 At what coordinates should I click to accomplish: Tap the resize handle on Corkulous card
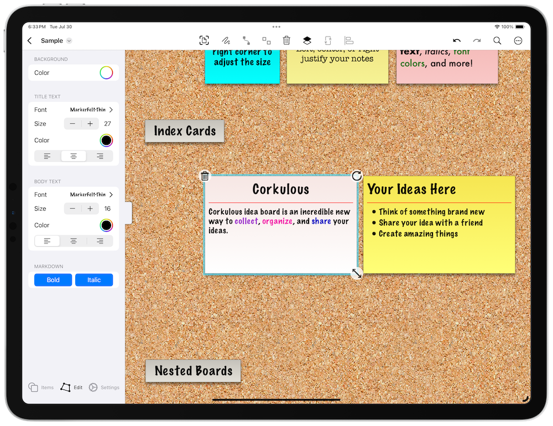357,273
